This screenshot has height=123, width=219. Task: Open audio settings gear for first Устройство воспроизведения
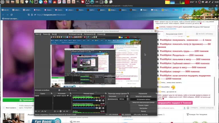[104, 101]
